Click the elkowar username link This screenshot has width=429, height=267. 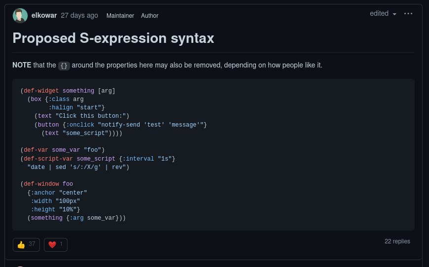tap(44, 16)
